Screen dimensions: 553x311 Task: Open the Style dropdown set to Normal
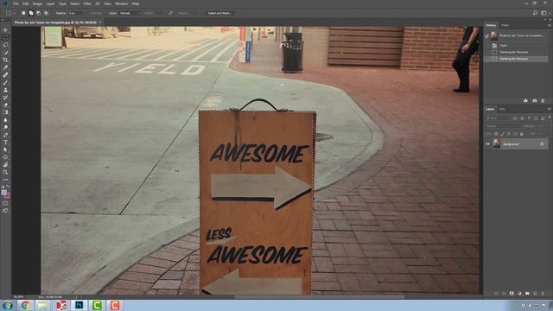tap(130, 13)
